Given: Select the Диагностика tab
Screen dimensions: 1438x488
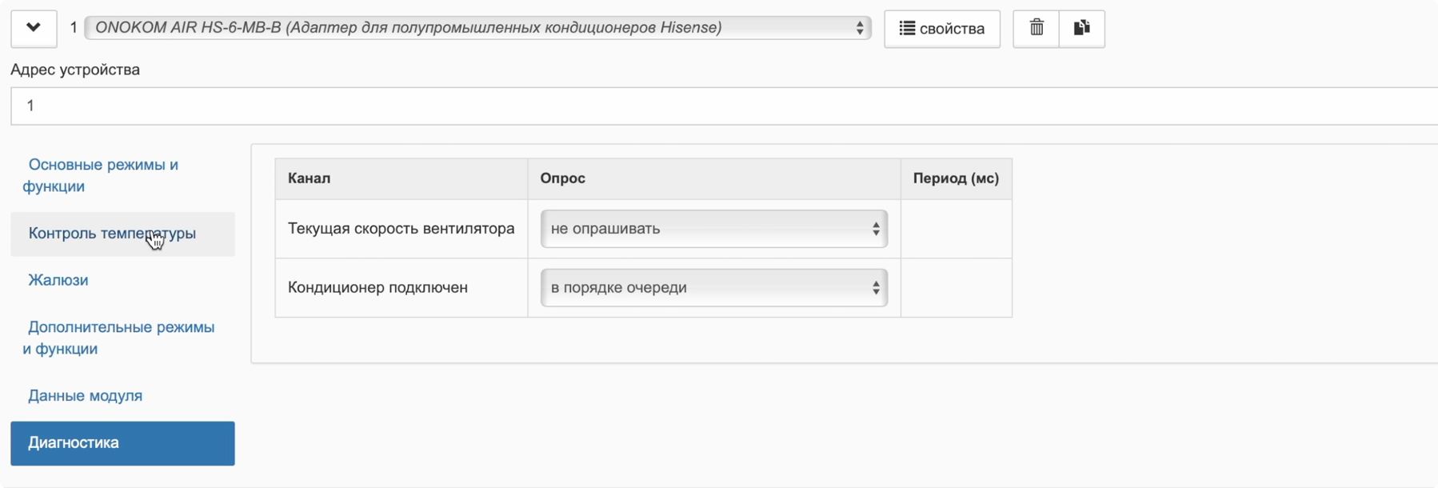Looking at the screenshot, I should click(x=122, y=443).
